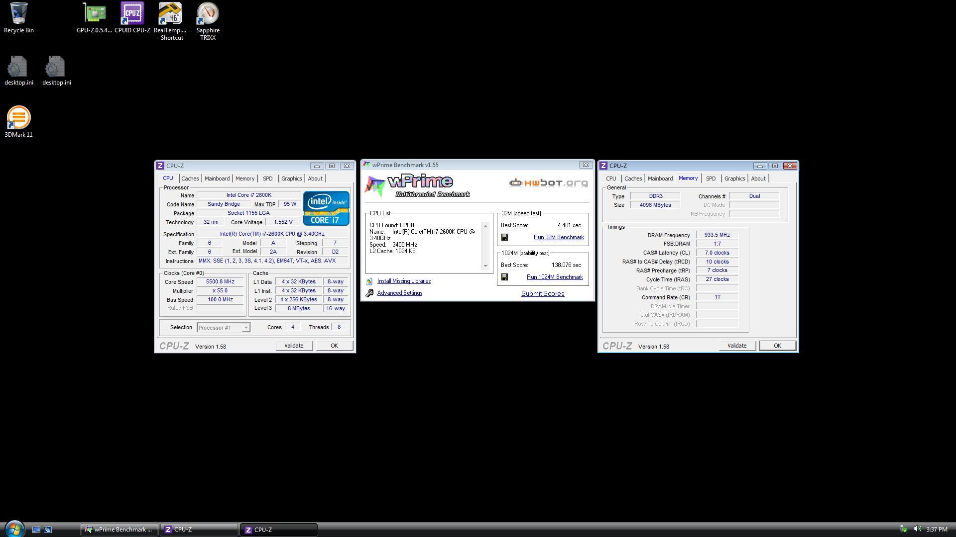956x537 pixels.
Task: Open the CPUID CPU-Z desktop icon
Action: click(x=132, y=18)
